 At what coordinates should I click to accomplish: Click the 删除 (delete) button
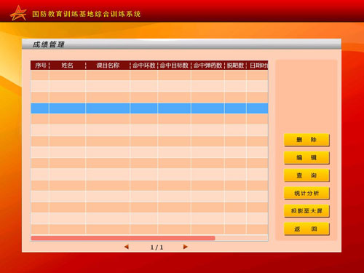tap(306, 140)
